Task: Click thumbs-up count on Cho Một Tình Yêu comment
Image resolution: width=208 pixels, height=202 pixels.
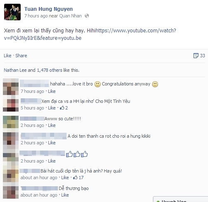Action: pyautogui.click(x=64, y=108)
